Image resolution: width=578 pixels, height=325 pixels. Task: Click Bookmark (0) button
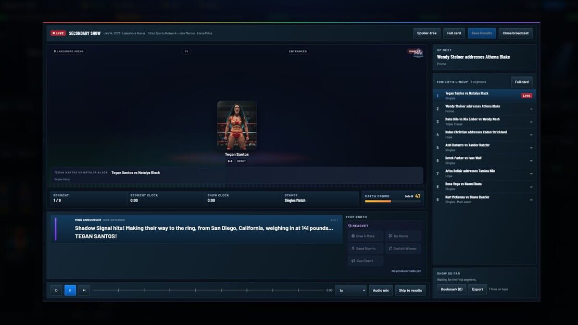pos(451,289)
